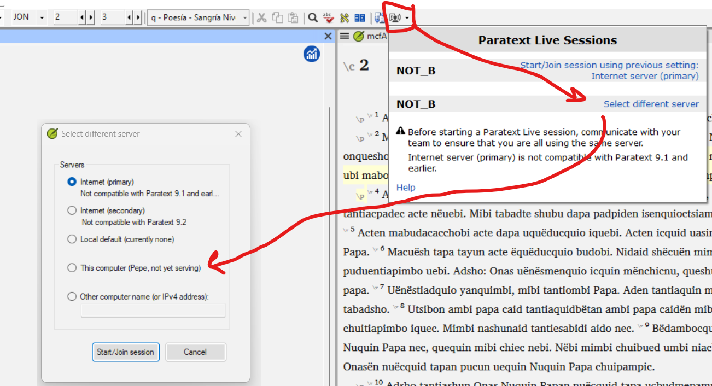
Task: Go to next verse with right arrow
Action: point(138,17)
